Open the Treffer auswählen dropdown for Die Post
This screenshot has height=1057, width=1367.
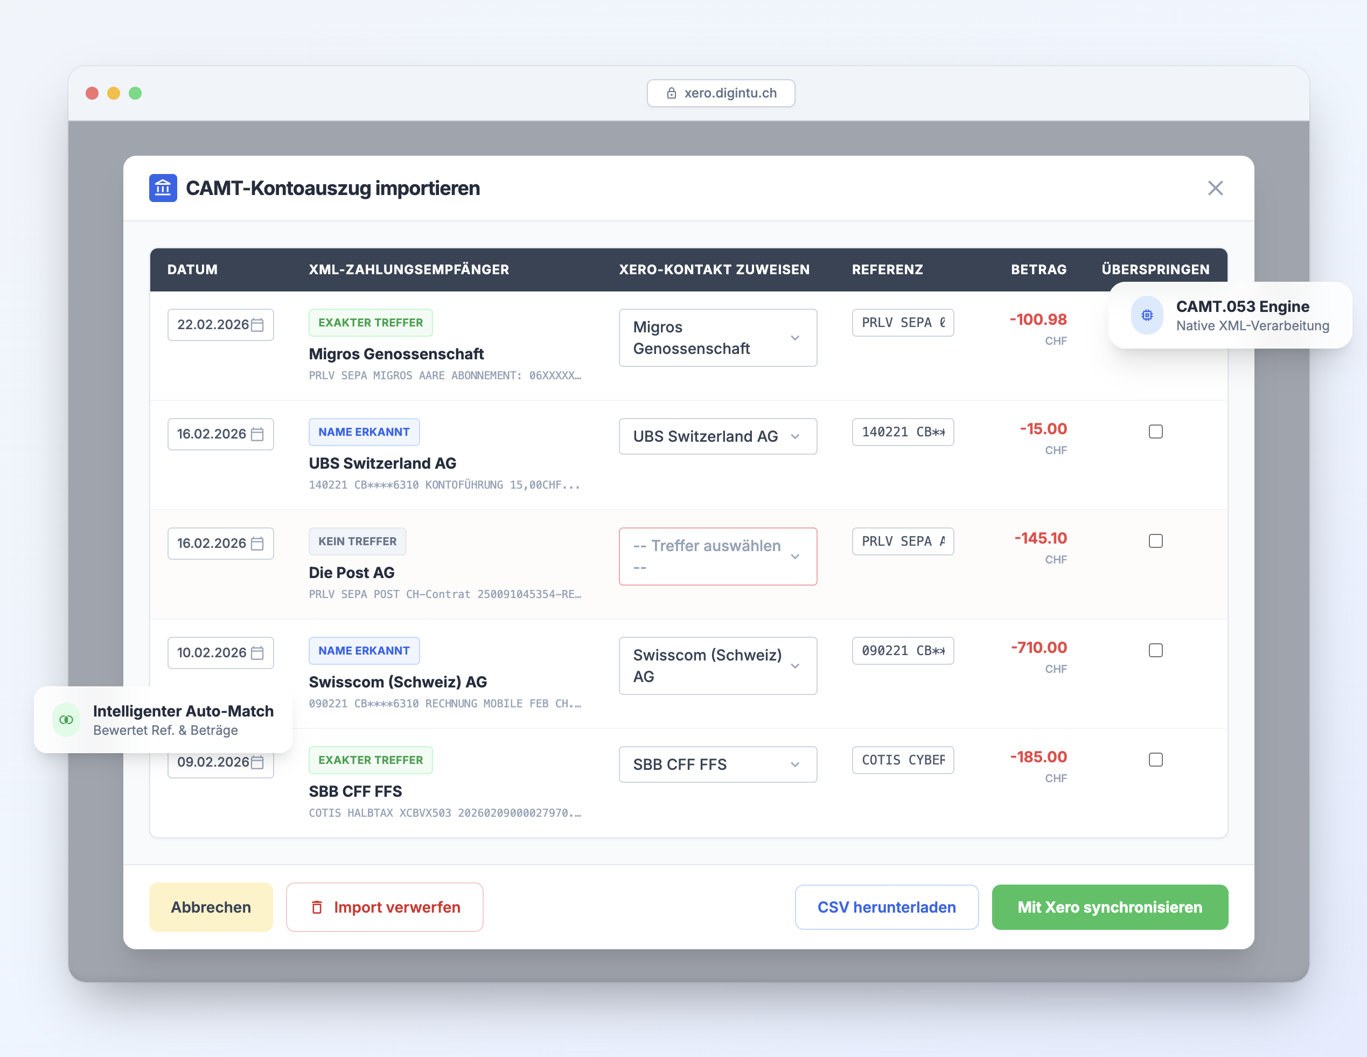click(718, 556)
